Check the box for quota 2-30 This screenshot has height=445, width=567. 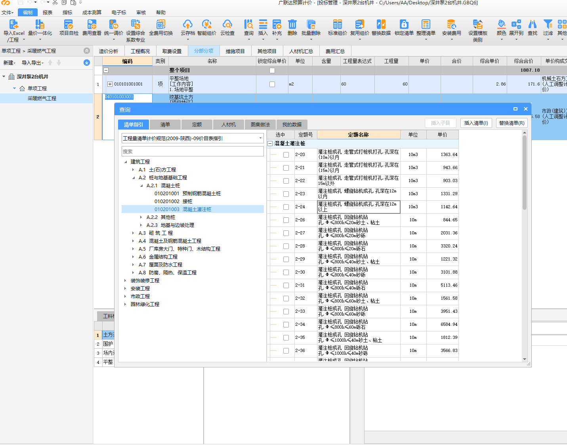click(286, 272)
